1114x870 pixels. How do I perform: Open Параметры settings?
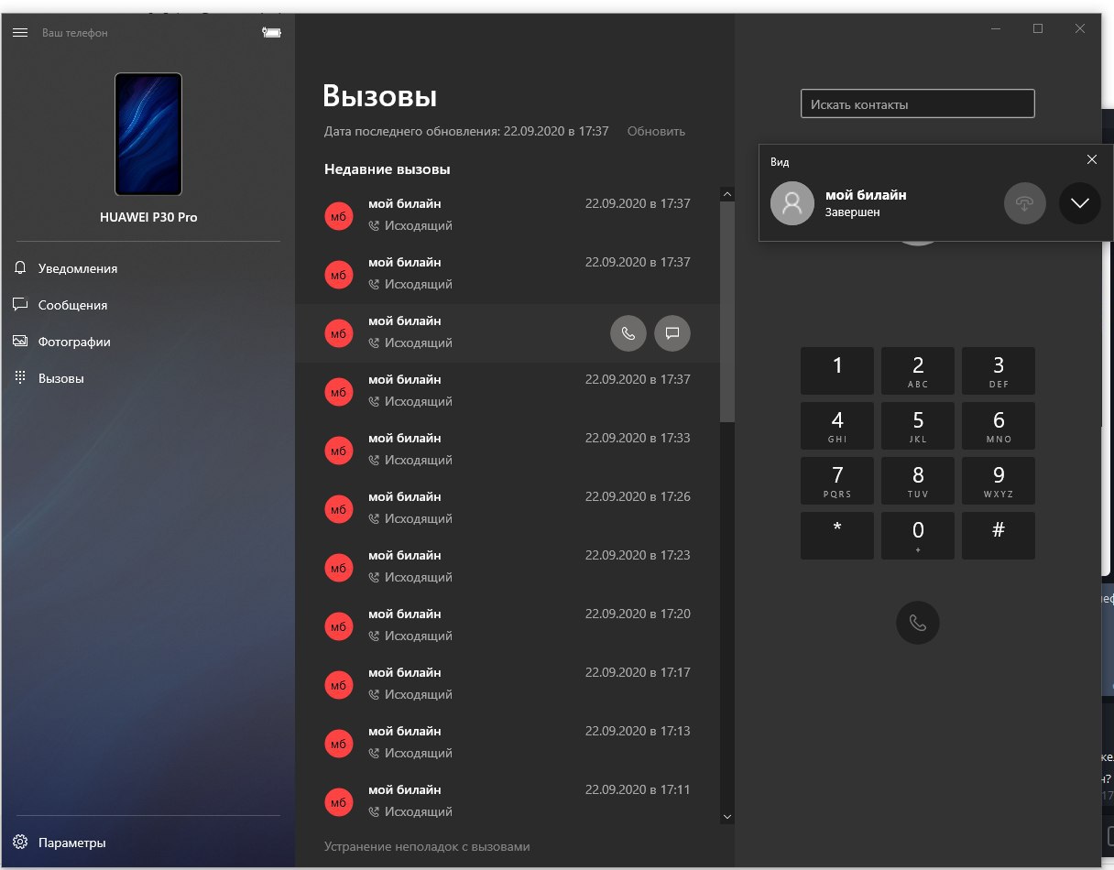(148, 843)
